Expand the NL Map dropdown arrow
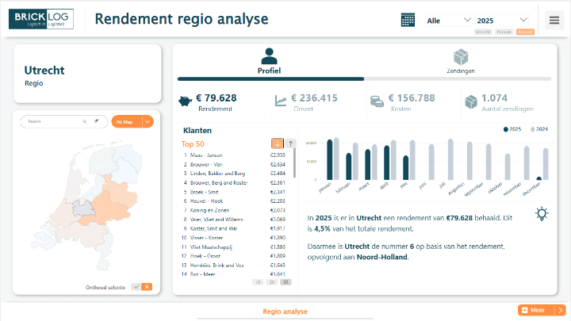Viewport: 571px width, 321px height. pos(148,121)
